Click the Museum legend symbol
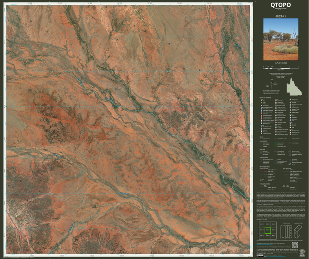309x259 pixels. click(x=276, y=124)
